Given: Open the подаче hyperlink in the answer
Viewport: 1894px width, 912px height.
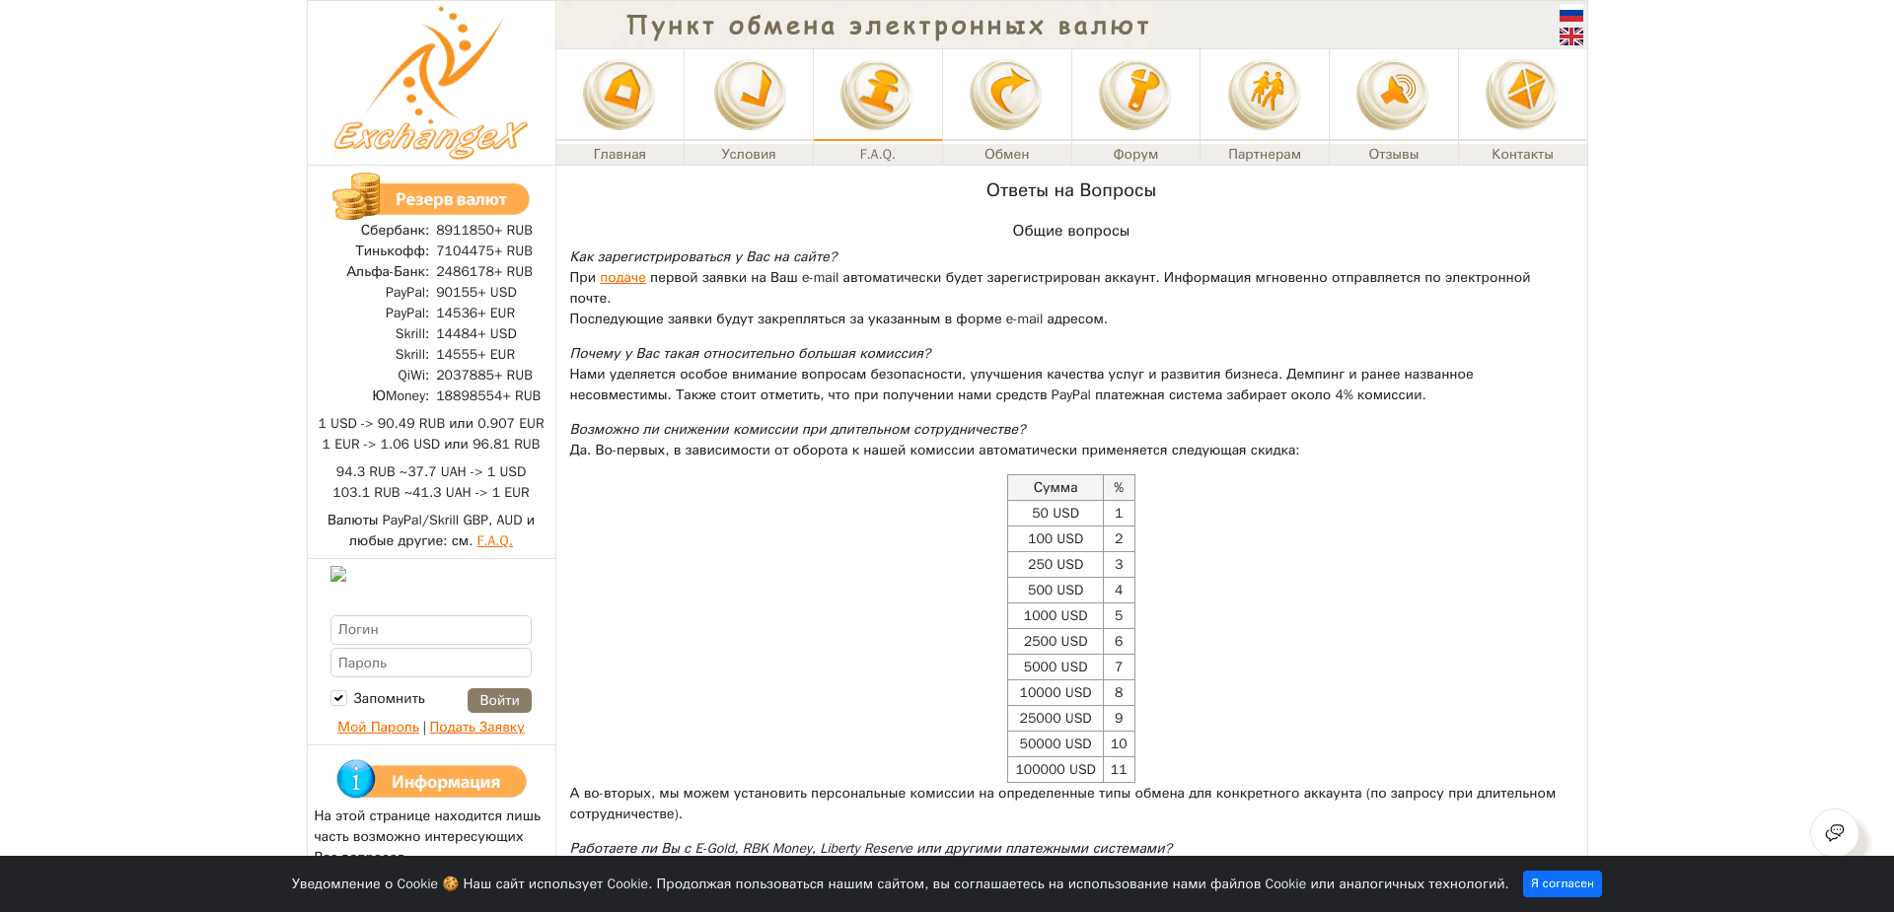Looking at the screenshot, I should [622, 278].
